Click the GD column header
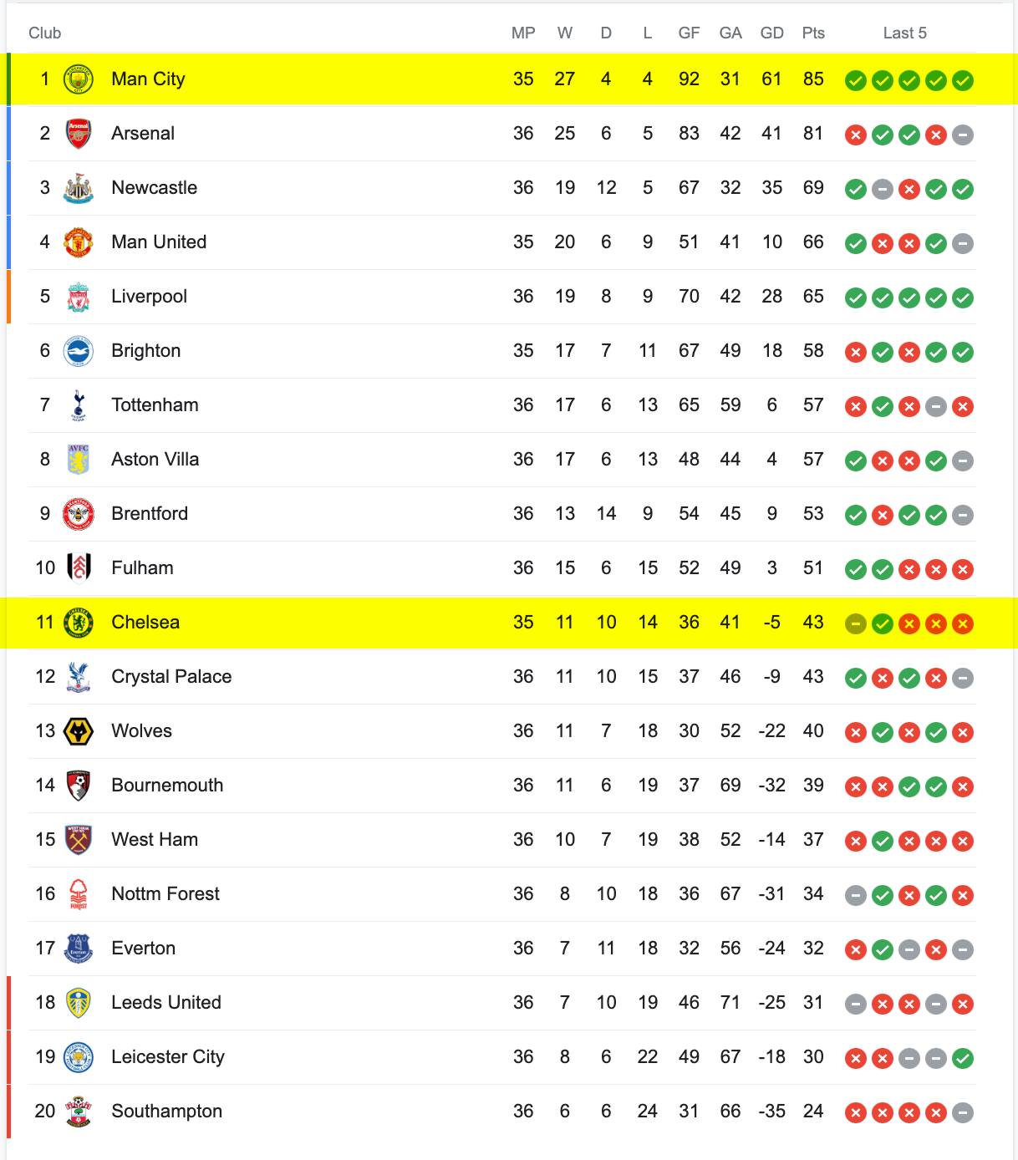1018x1160 pixels. click(x=772, y=33)
